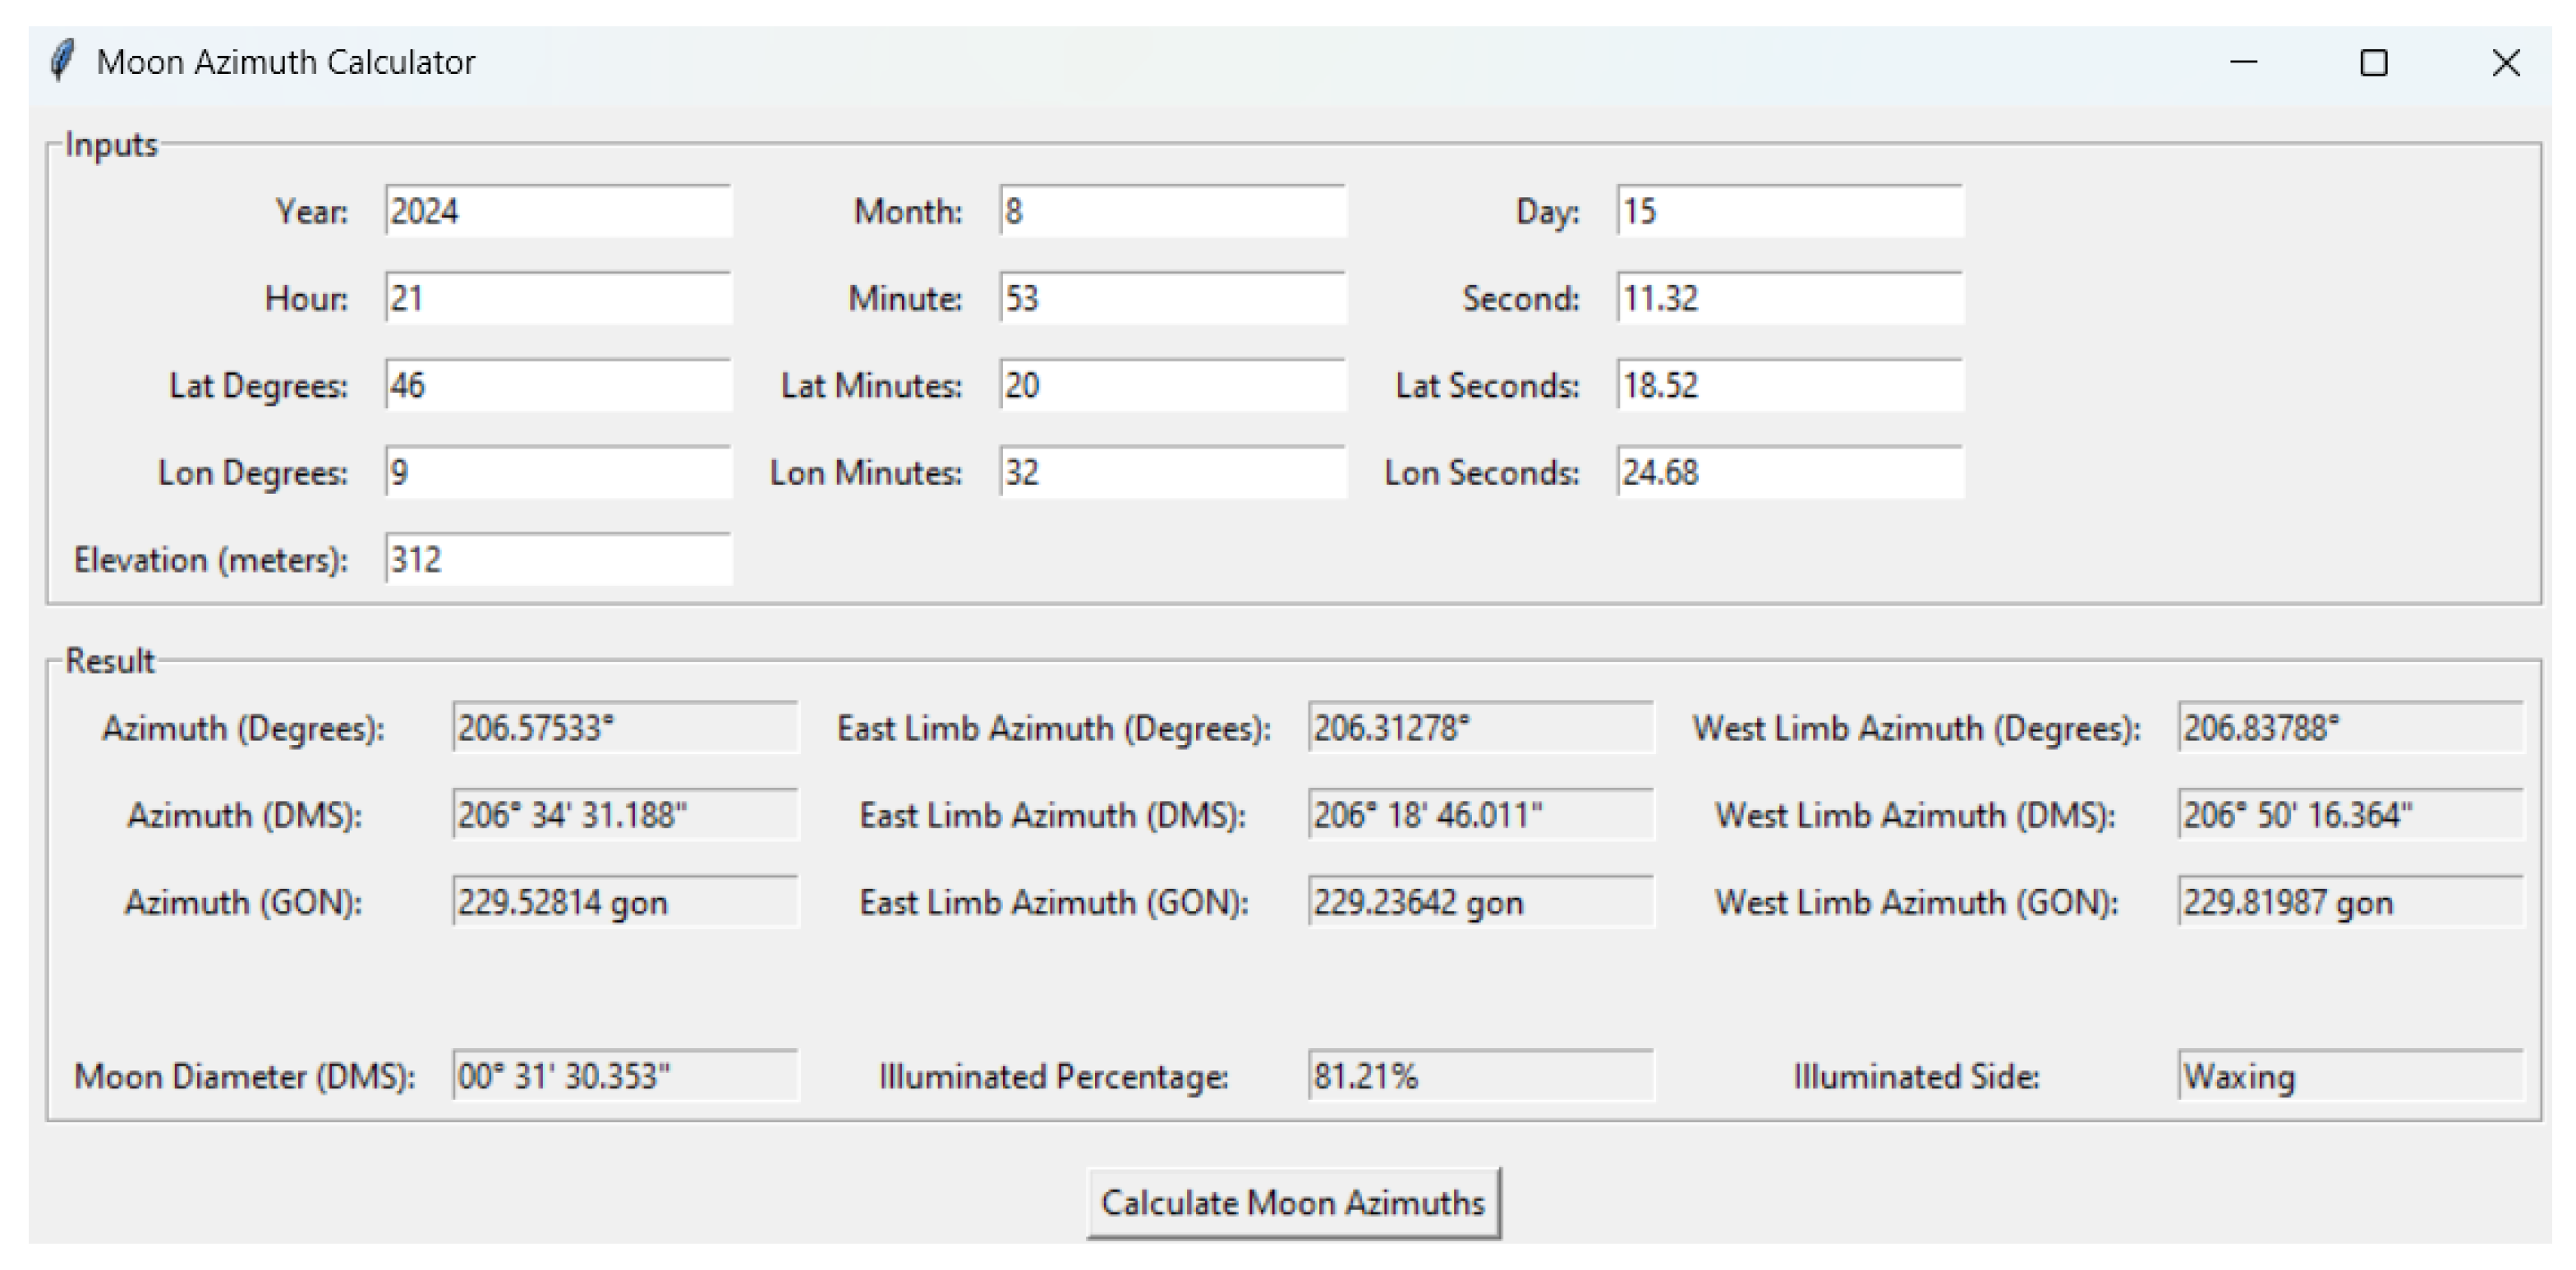Click the feather app icon in title bar
This screenshot has width=2576, height=1270.
[62, 62]
